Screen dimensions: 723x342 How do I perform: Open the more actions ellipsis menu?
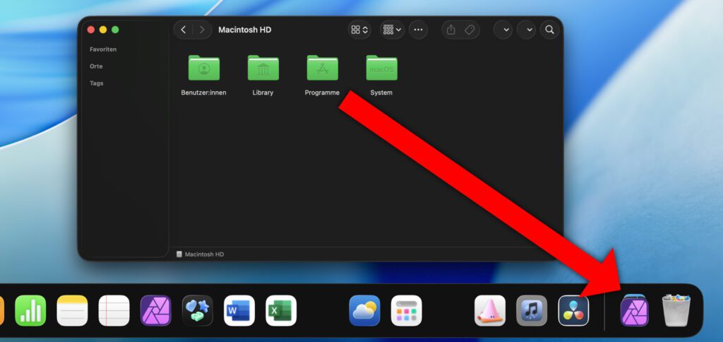tap(419, 30)
